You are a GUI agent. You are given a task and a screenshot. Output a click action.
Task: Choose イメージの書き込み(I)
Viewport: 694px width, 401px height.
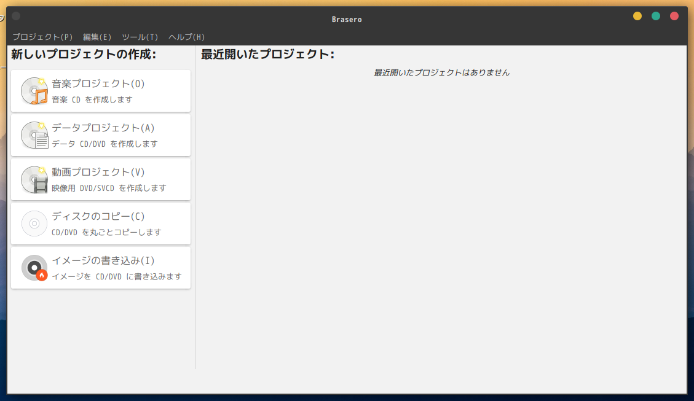click(101, 268)
